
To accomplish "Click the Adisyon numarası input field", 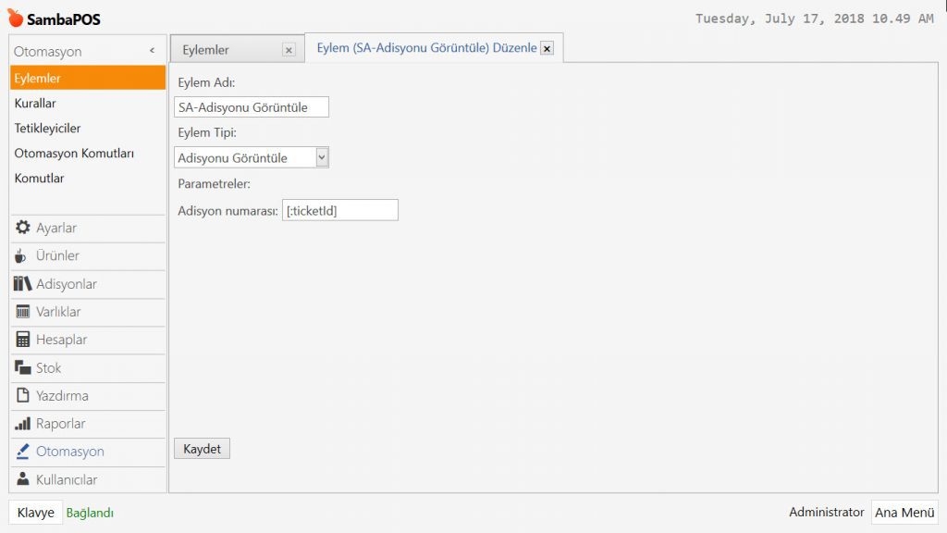I will point(340,211).
